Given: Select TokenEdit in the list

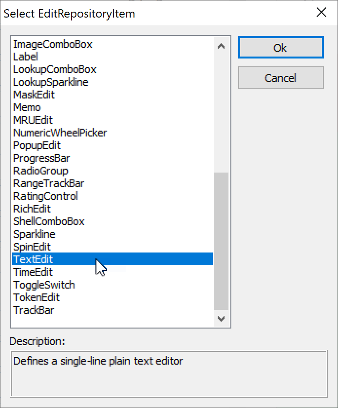Looking at the screenshot, I should tap(37, 297).
